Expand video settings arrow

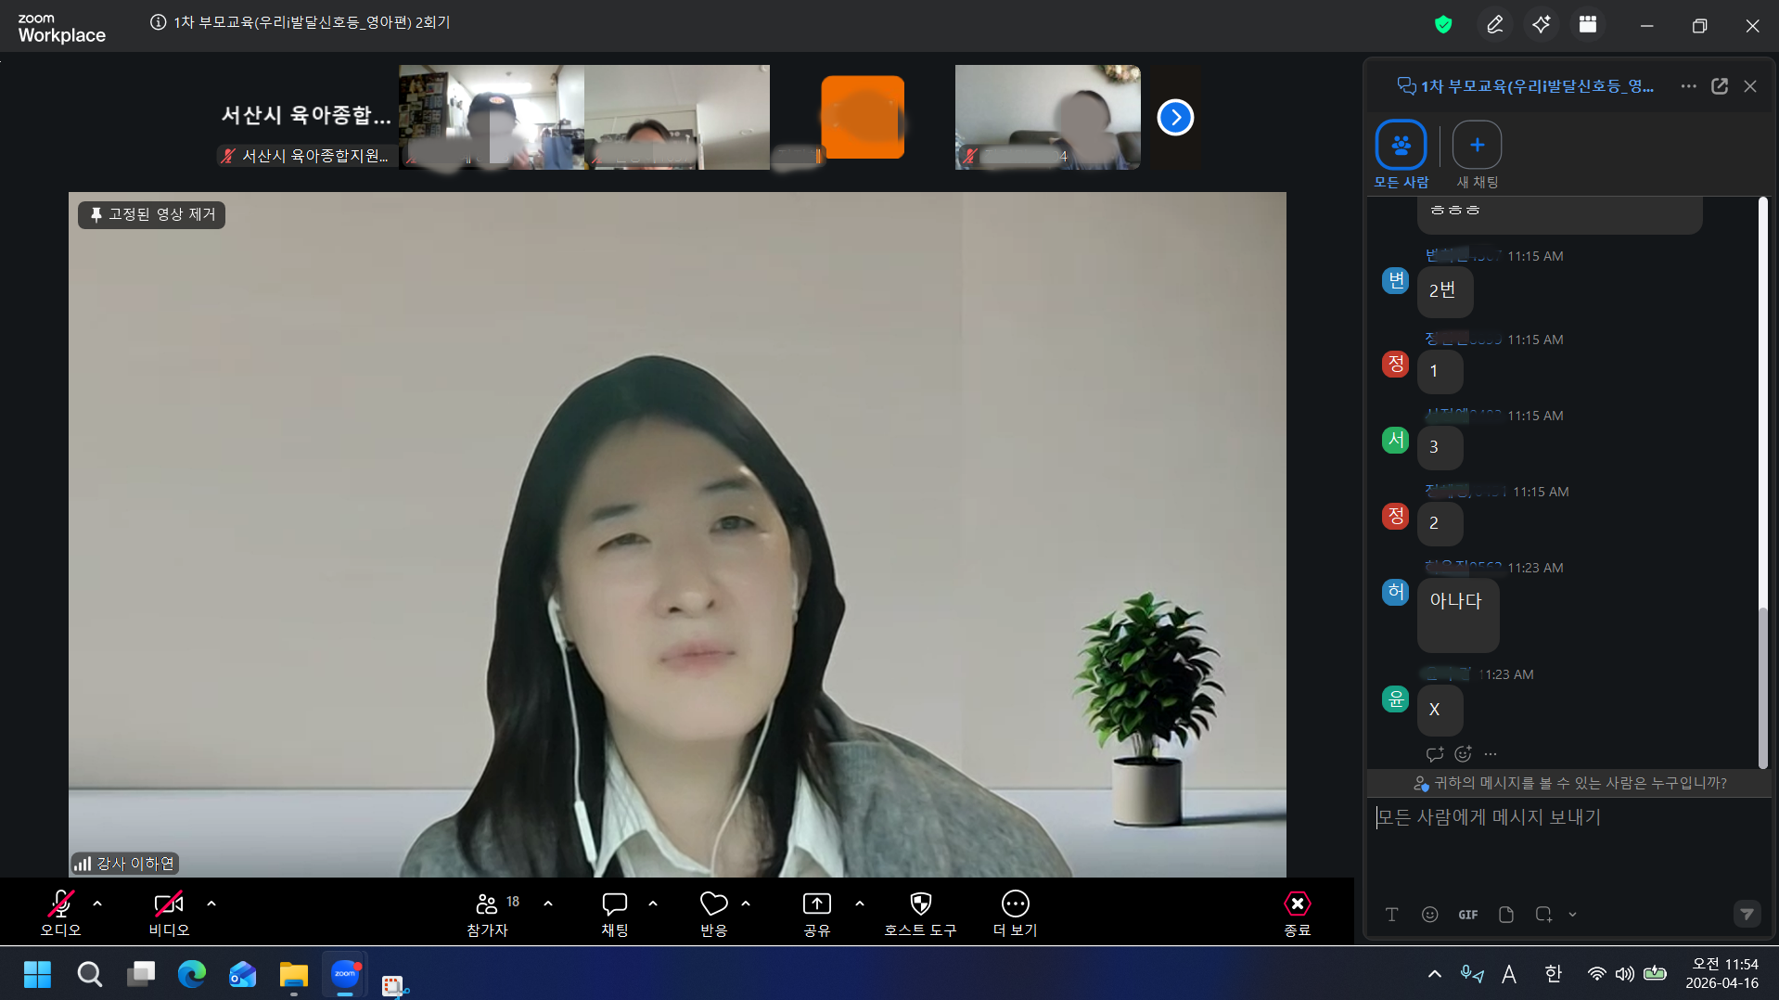(211, 904)
